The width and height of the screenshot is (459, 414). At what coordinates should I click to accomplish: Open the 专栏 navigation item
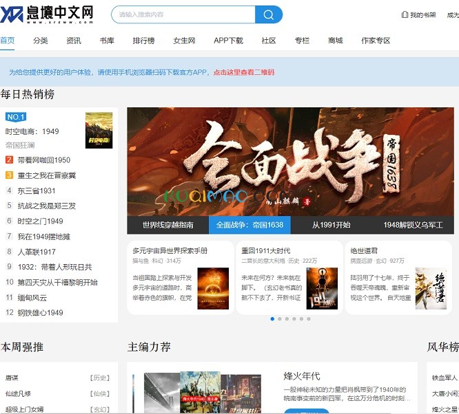click(x=302, y=41)
